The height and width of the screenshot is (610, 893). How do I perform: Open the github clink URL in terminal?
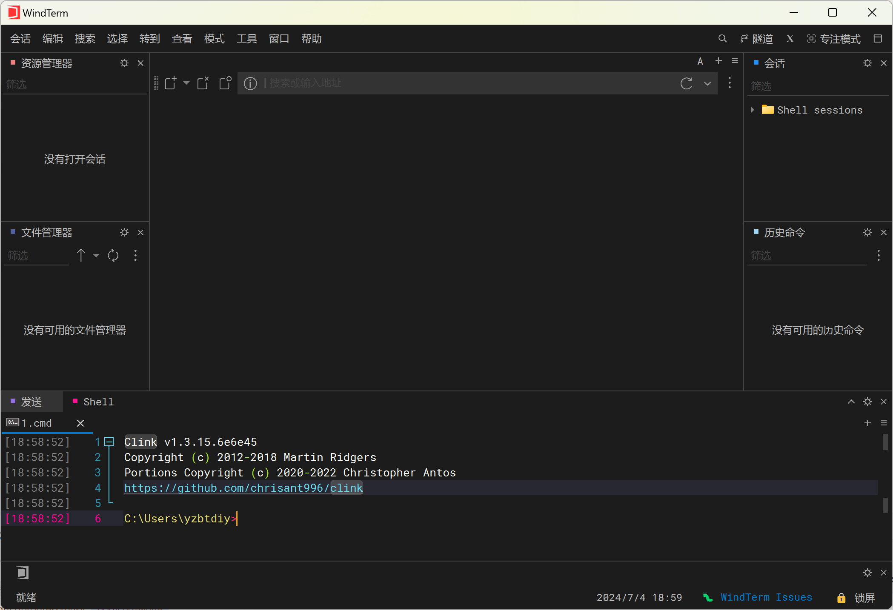coord(243,488)
